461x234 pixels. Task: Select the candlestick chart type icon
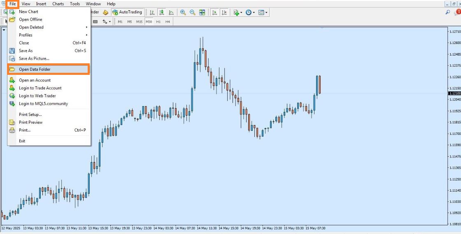[x=162, y=12]
